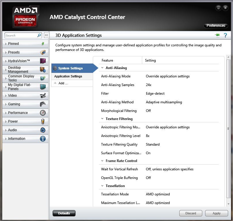Click the HydraVision monitor icon
The image size is (233, 221).
43,61
